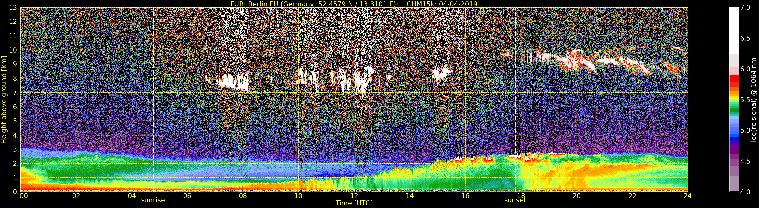Click time axis tick '06'
The height and width of the screenshot is (208, 759).
(x=187, y=196)
